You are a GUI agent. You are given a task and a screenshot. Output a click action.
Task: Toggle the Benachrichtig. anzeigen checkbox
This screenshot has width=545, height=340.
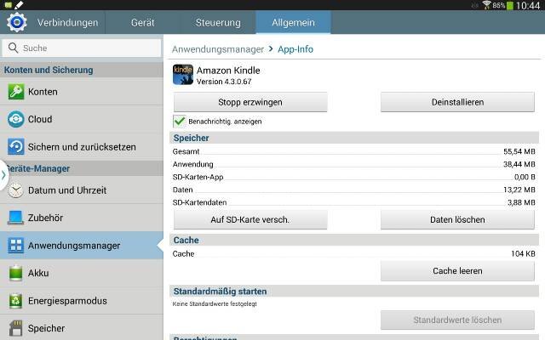(x=180, y=121)
